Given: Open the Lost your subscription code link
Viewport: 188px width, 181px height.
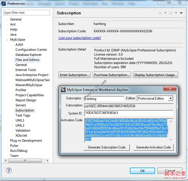Looking at the screenshot, I should [x=80, y=38].
